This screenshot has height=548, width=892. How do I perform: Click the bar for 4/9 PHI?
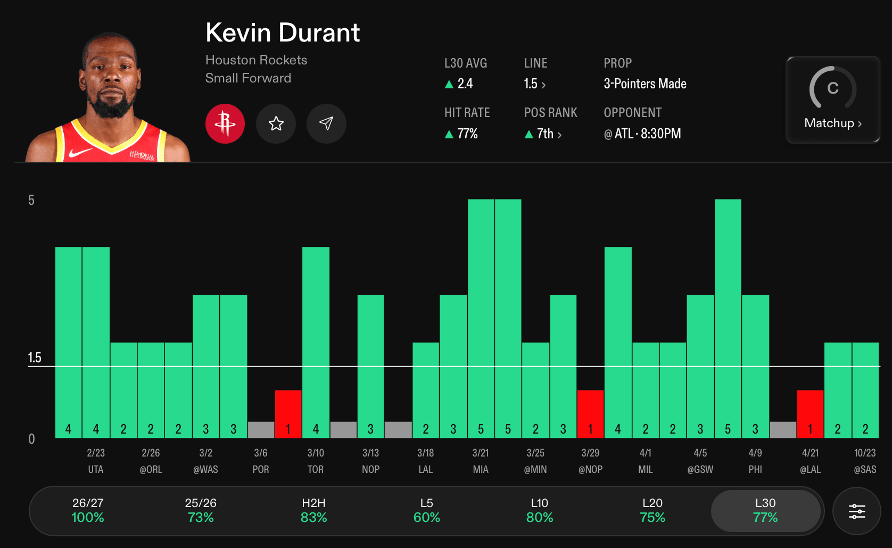pos(755,366)
